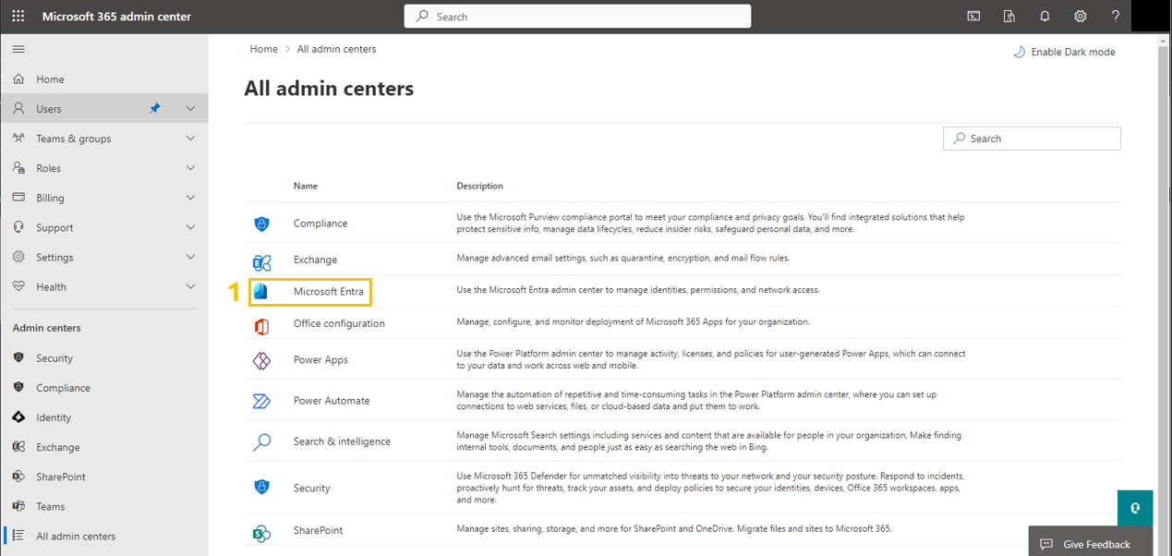Click the Identity icon in sidebar
The image size is (1172, 556).
[x=18, y=417]
